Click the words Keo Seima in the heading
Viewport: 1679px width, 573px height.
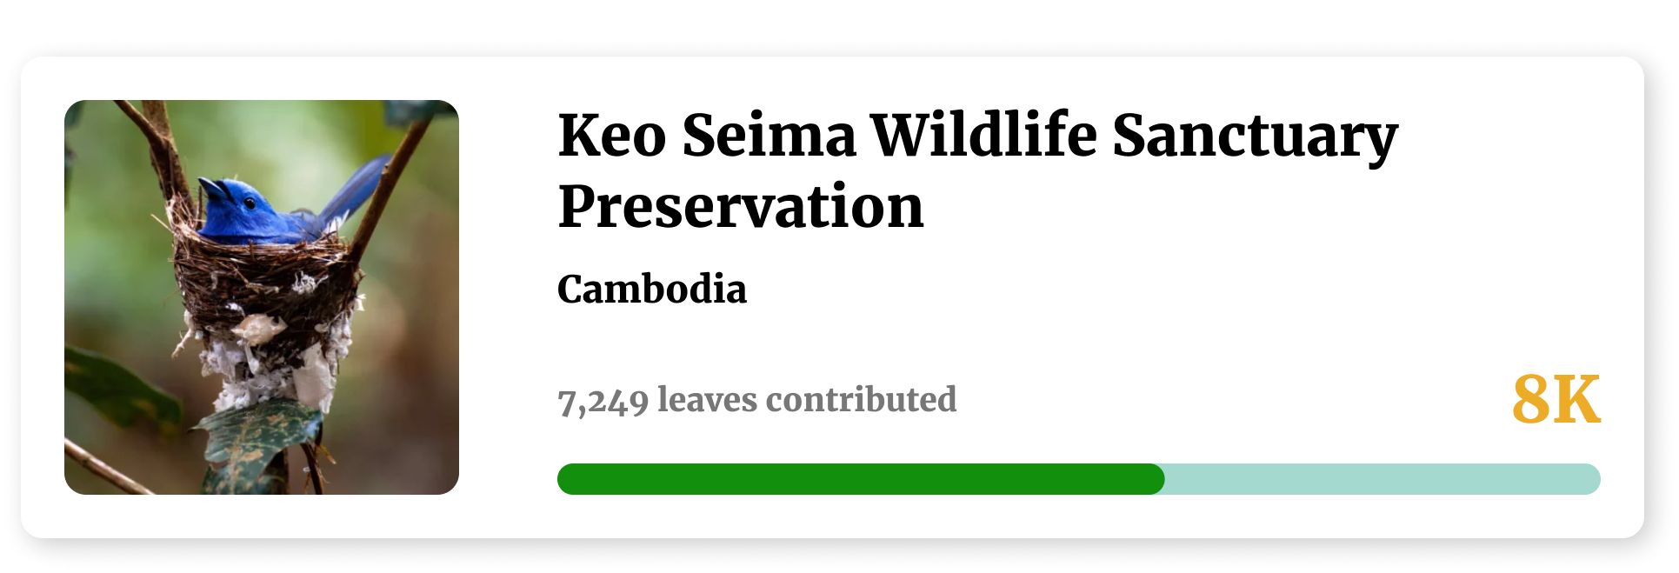click(707, 136)
